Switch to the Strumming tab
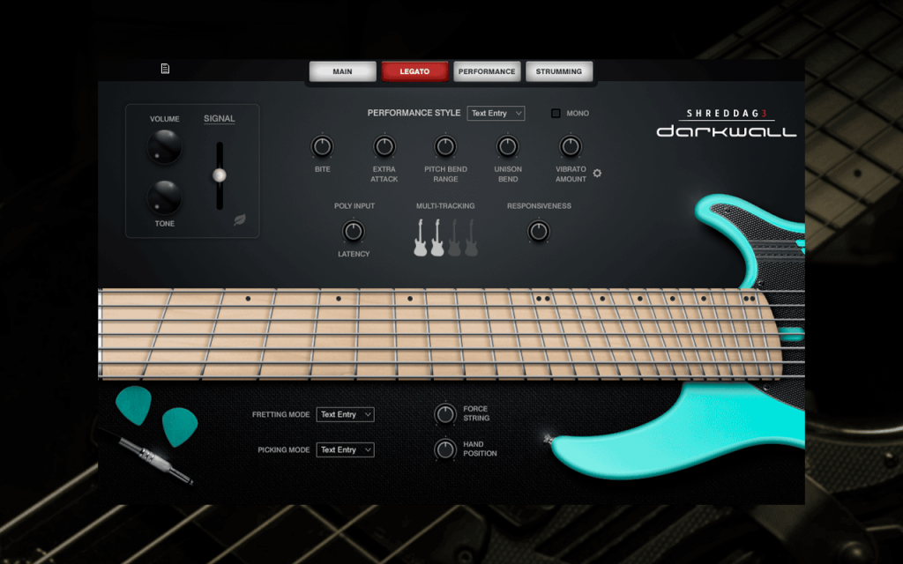 558,71
